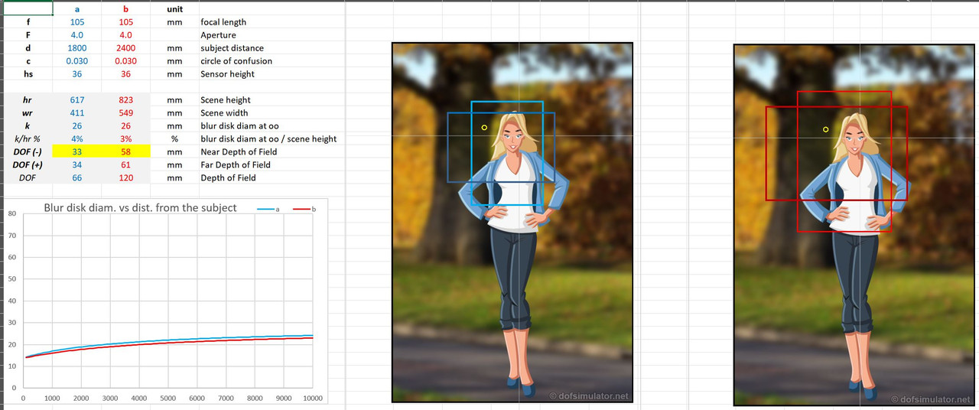Viewport: 979px width, 410px height.
Task: Select the 'wr' row label cell
Action: 28,113
